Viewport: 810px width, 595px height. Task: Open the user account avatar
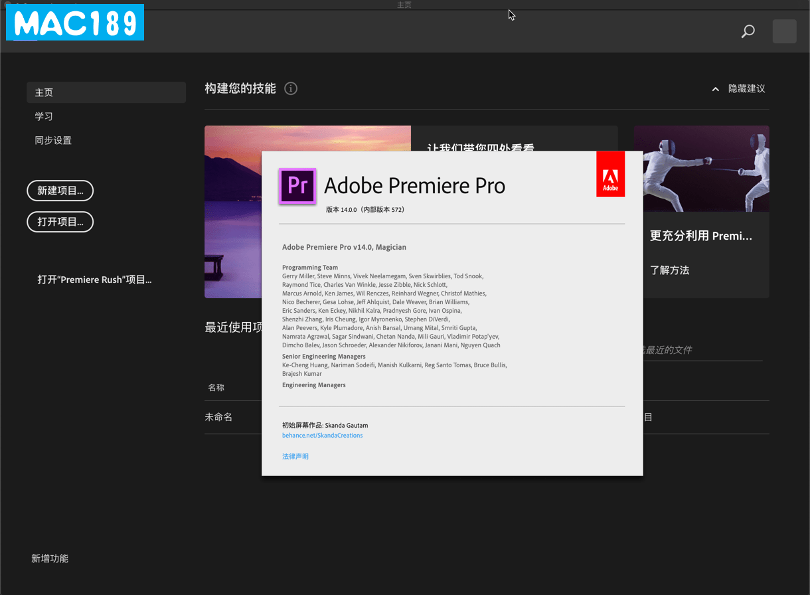tap(784, 31)
